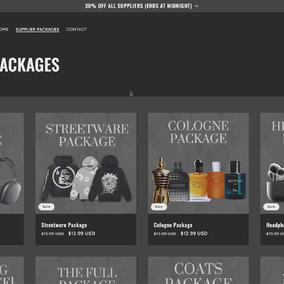
Task: Click the Sale badge on Cologne Package
Action: point(159,207)
